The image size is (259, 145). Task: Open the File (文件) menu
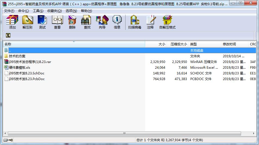[9, 11]
